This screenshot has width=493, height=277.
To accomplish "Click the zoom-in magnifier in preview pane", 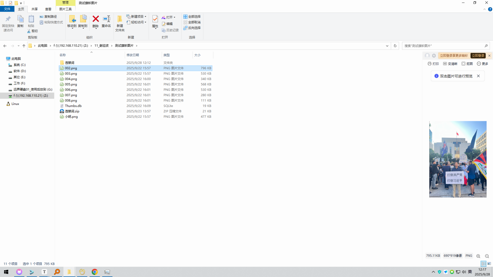I will pyautogui.click(x=478, y=256).
